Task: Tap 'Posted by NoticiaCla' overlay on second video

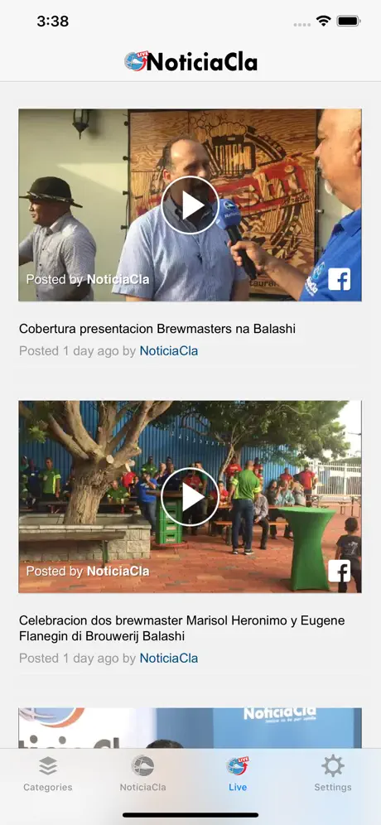Action: pyautogui.click(x=88, y=571)
